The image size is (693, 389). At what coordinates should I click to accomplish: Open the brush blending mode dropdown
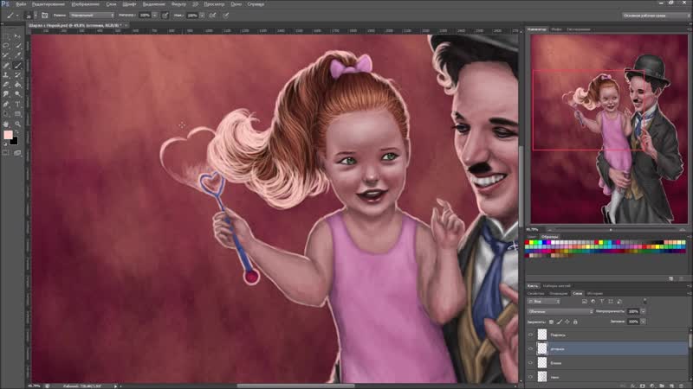(x=92, y=16)
